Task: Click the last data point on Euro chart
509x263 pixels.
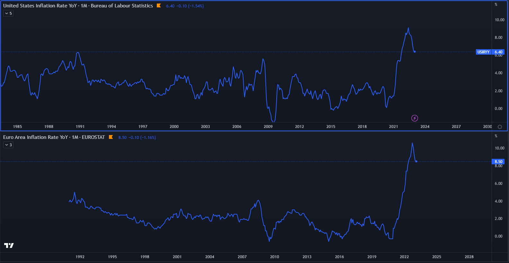Action: click(416, 161)
